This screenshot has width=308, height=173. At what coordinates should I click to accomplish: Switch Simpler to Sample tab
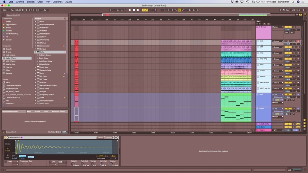point(100,137)
